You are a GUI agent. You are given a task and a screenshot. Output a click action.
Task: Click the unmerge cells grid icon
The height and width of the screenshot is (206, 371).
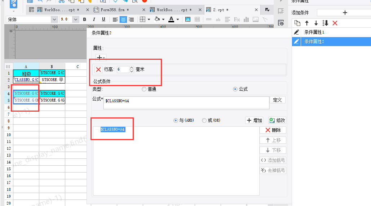tap(197, 19)
